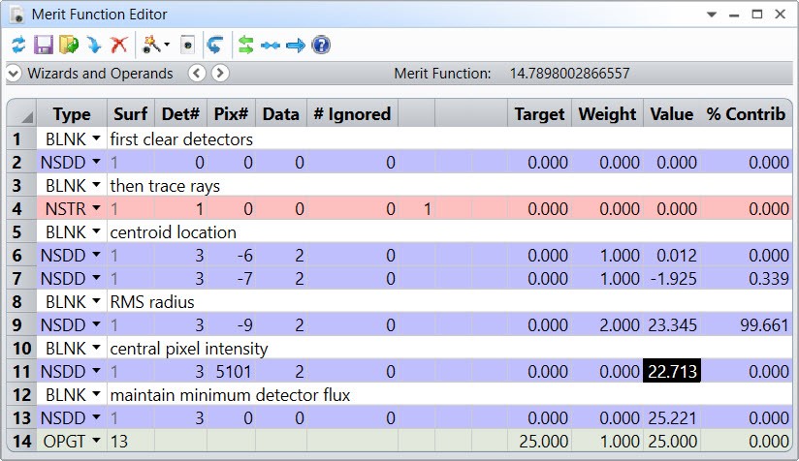Click the Wizards and Operands label
Screen dimensions: 799x461
(x=101, y=74)
